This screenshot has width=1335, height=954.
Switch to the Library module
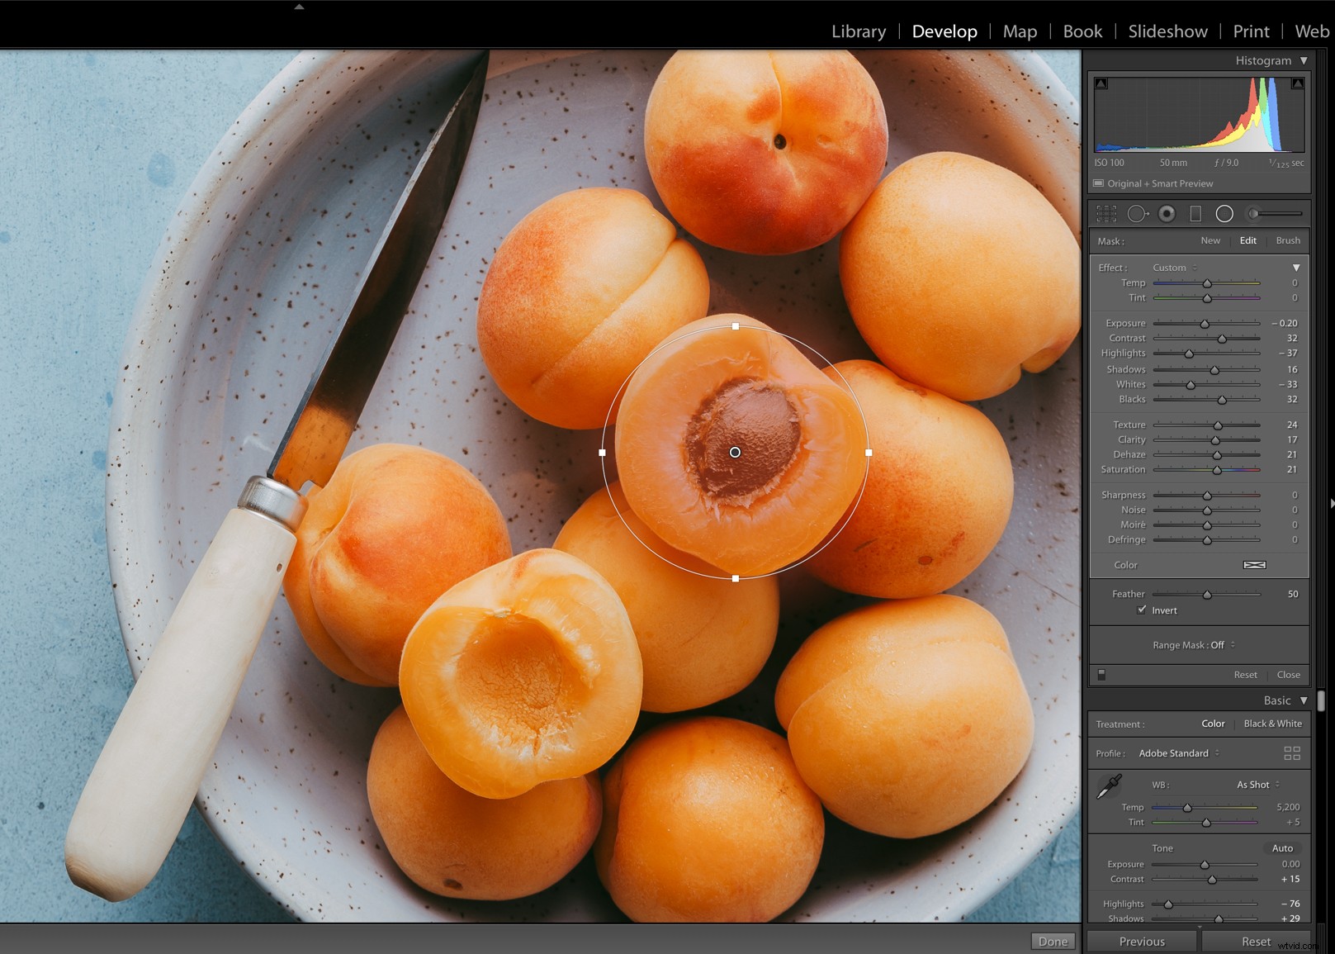tap(859, 31)
